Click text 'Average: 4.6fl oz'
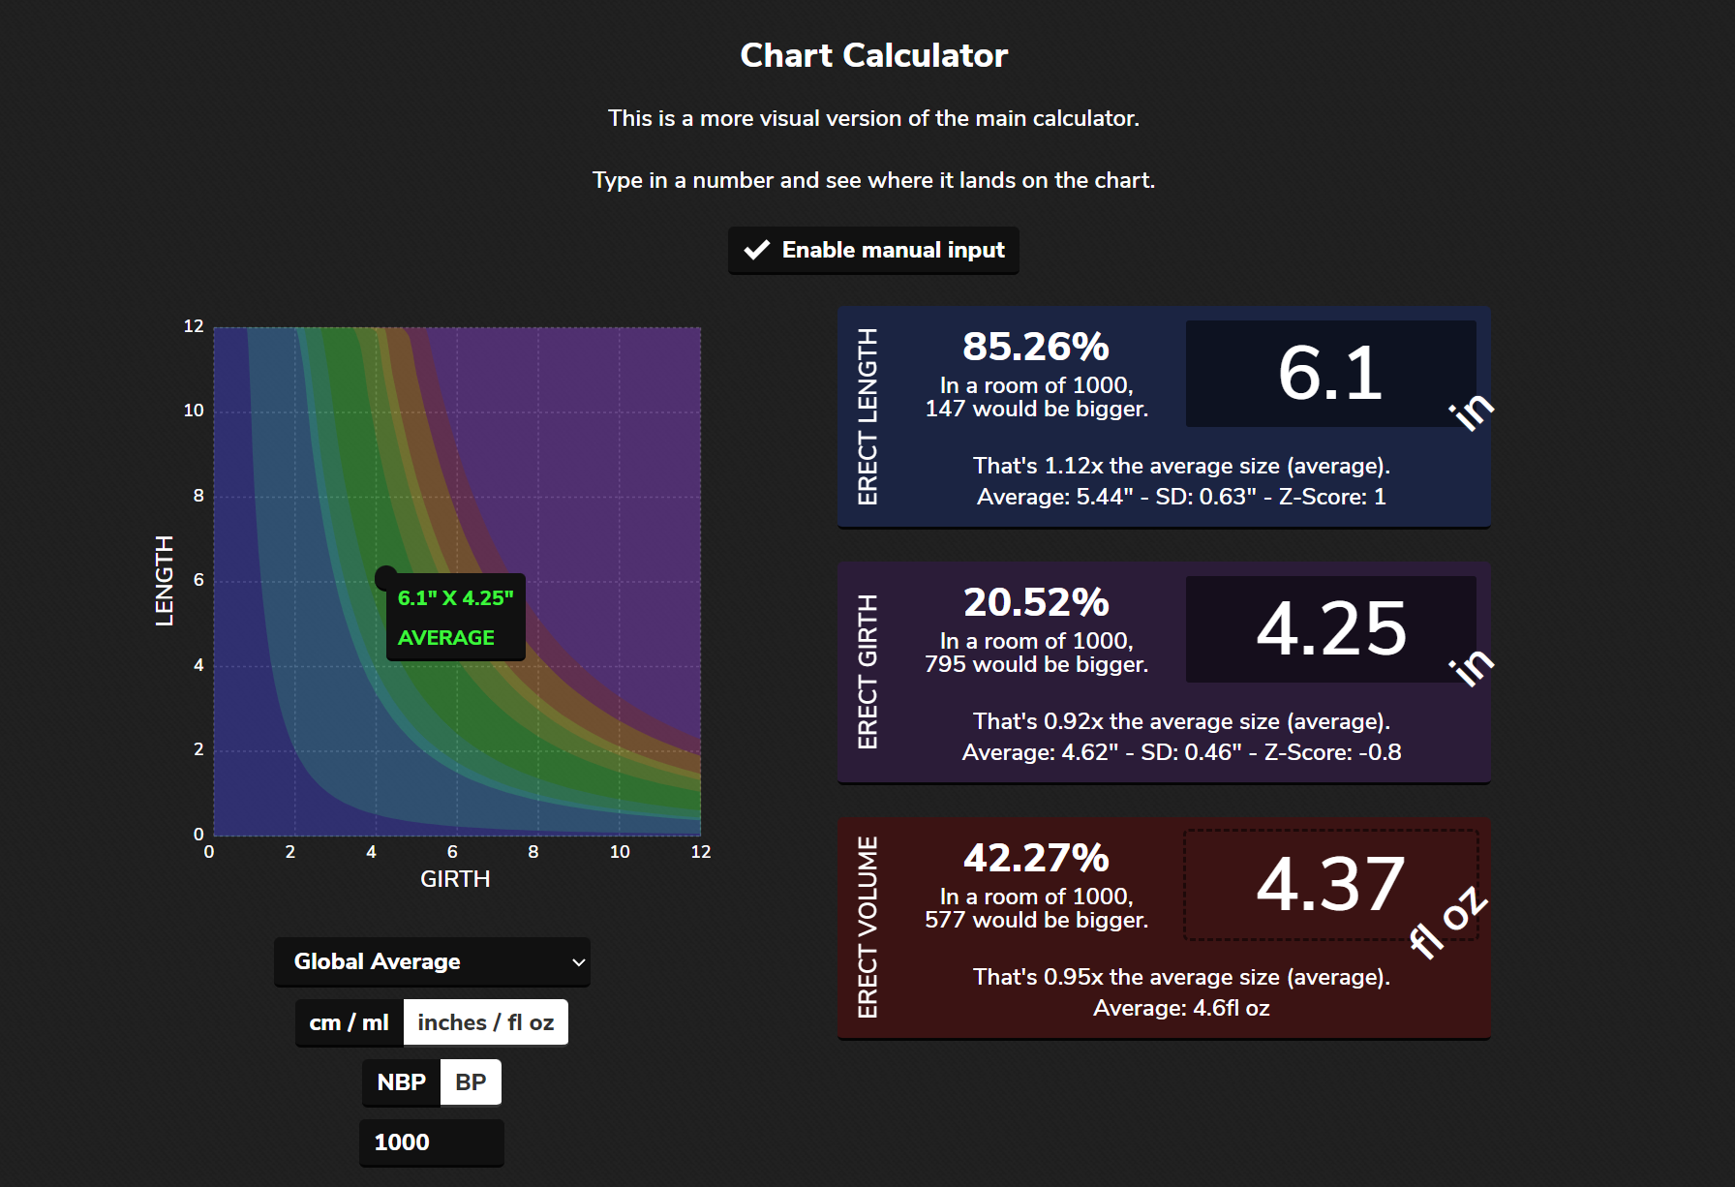This screenshot has height=1187, width=1735. pos(1181,1008)
